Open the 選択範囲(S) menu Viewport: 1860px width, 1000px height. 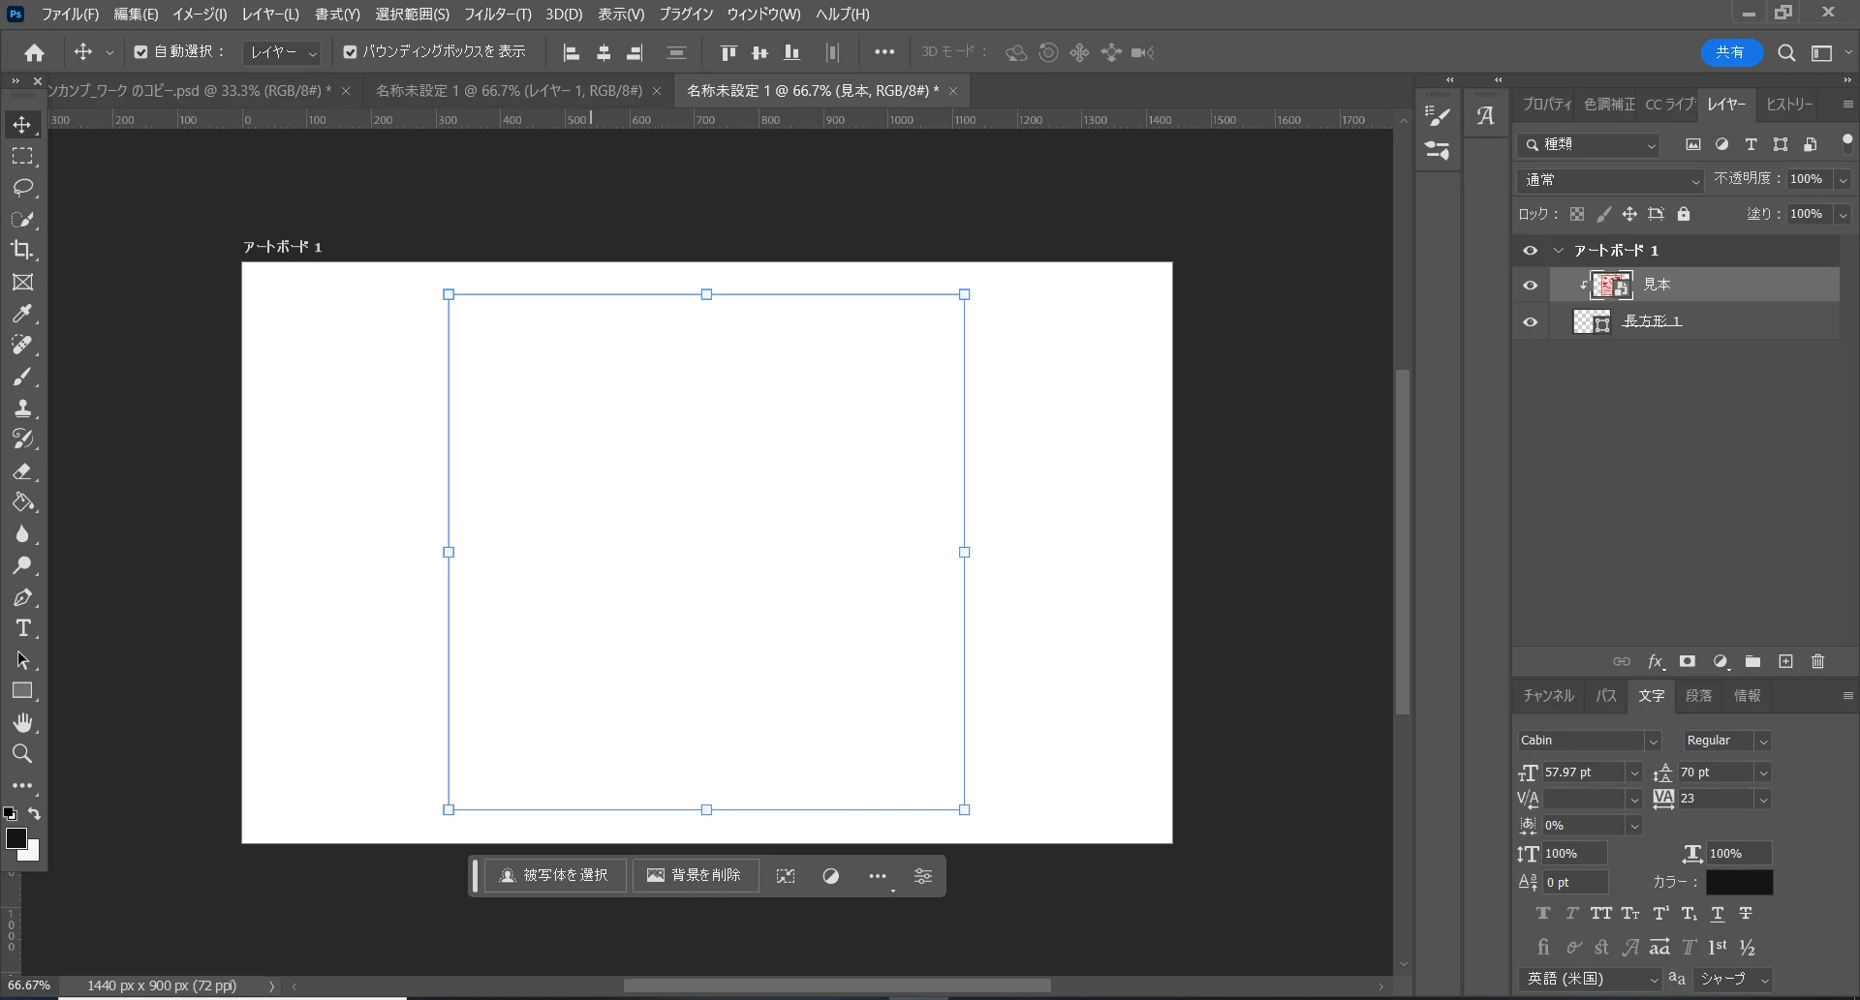412,15
